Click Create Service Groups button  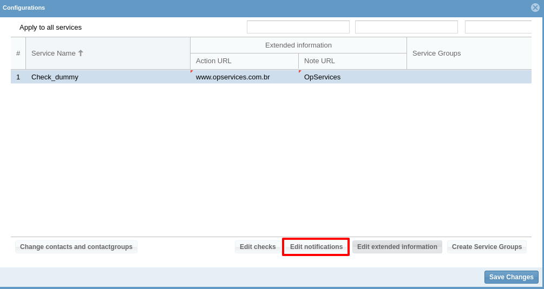click(x=487, y=247)
